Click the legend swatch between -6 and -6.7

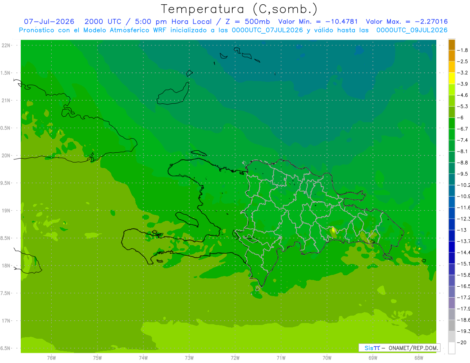click(452, 123)
